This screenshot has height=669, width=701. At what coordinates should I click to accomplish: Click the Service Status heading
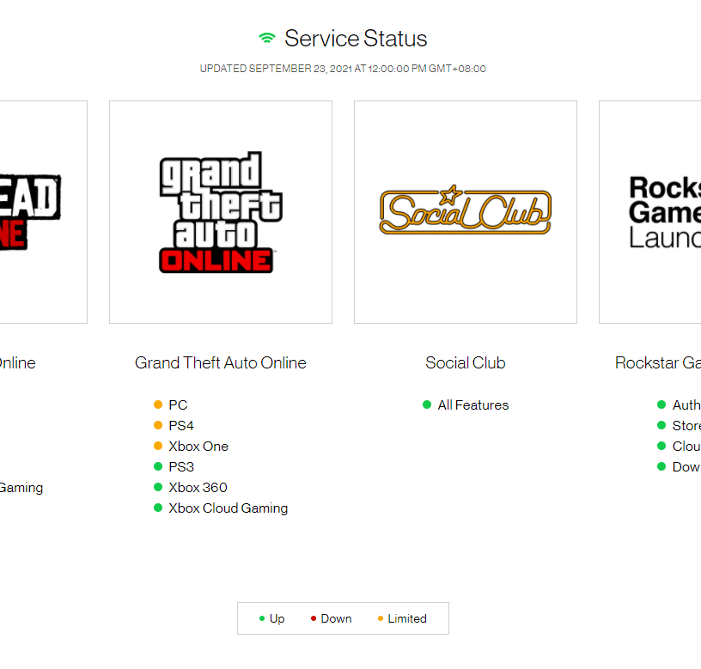pyautogui.click(x=356, y=39)
